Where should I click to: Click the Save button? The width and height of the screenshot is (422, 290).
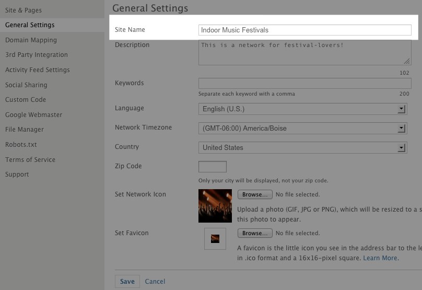(127, 282)
